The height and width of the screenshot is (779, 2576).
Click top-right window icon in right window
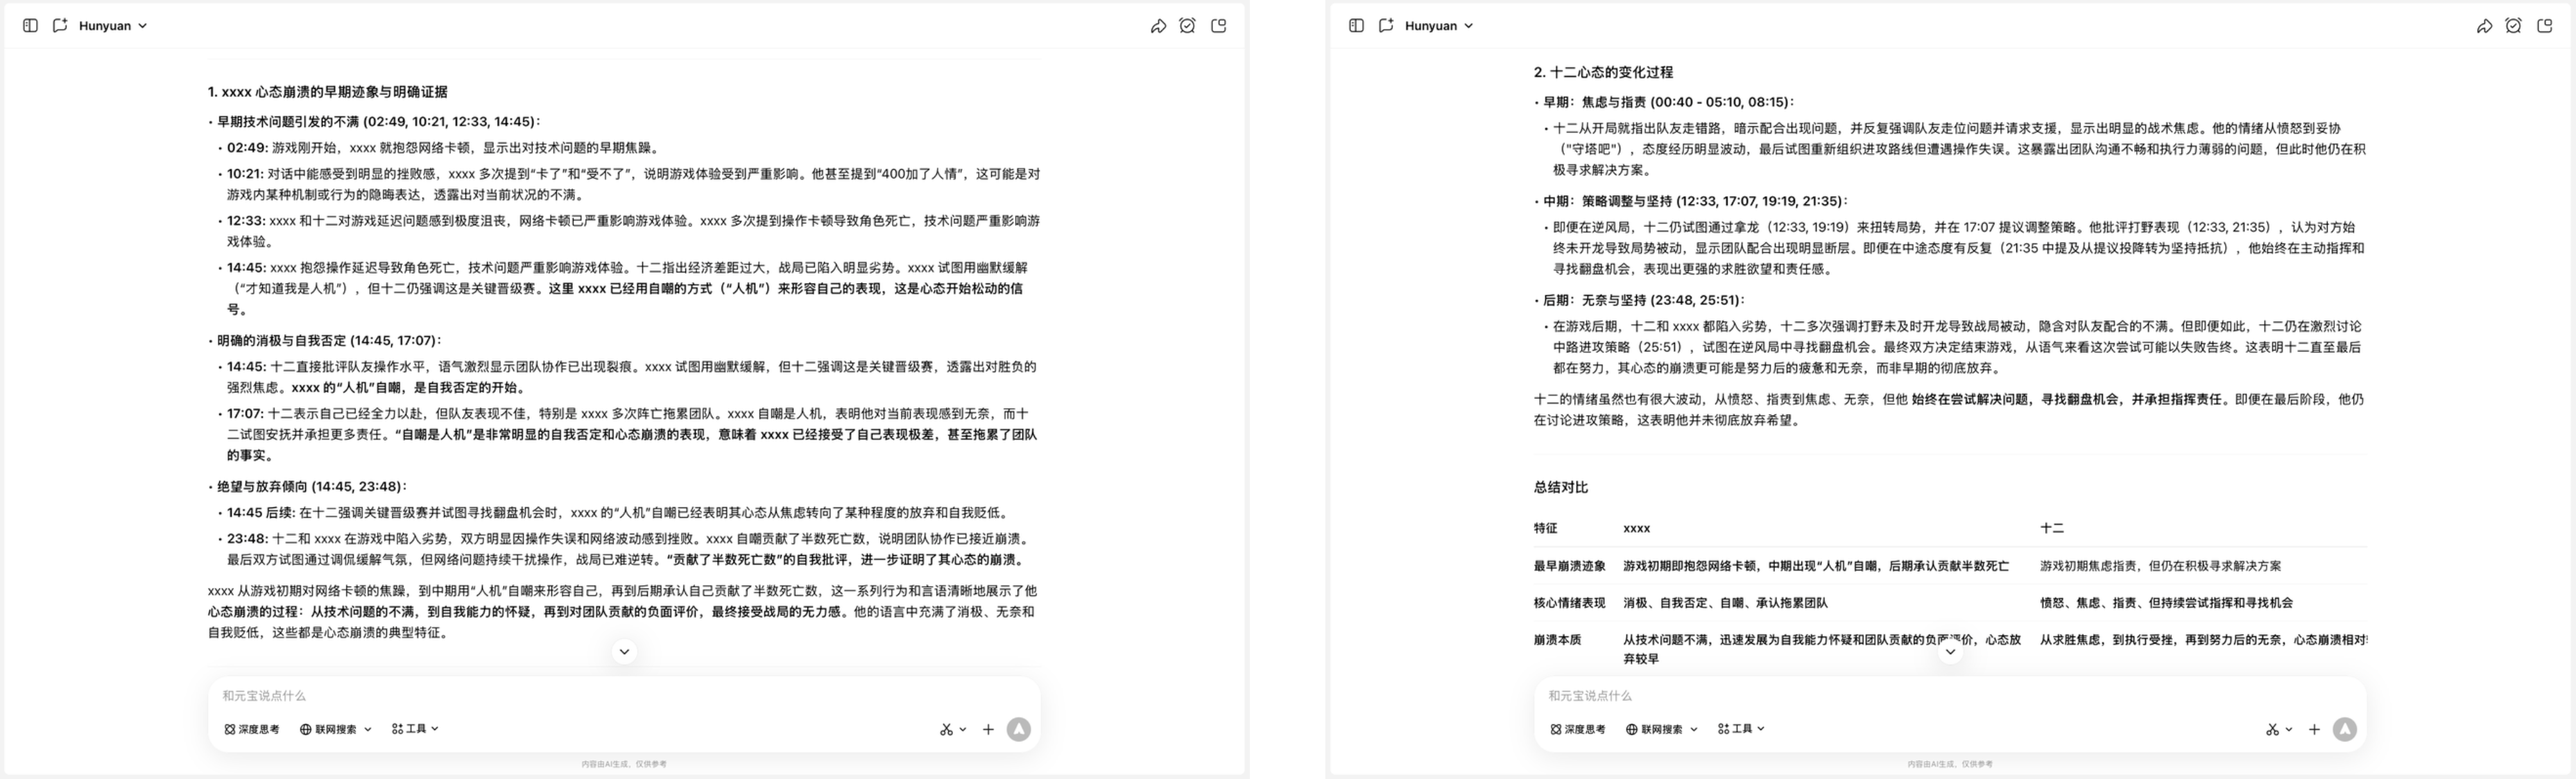2545,26
